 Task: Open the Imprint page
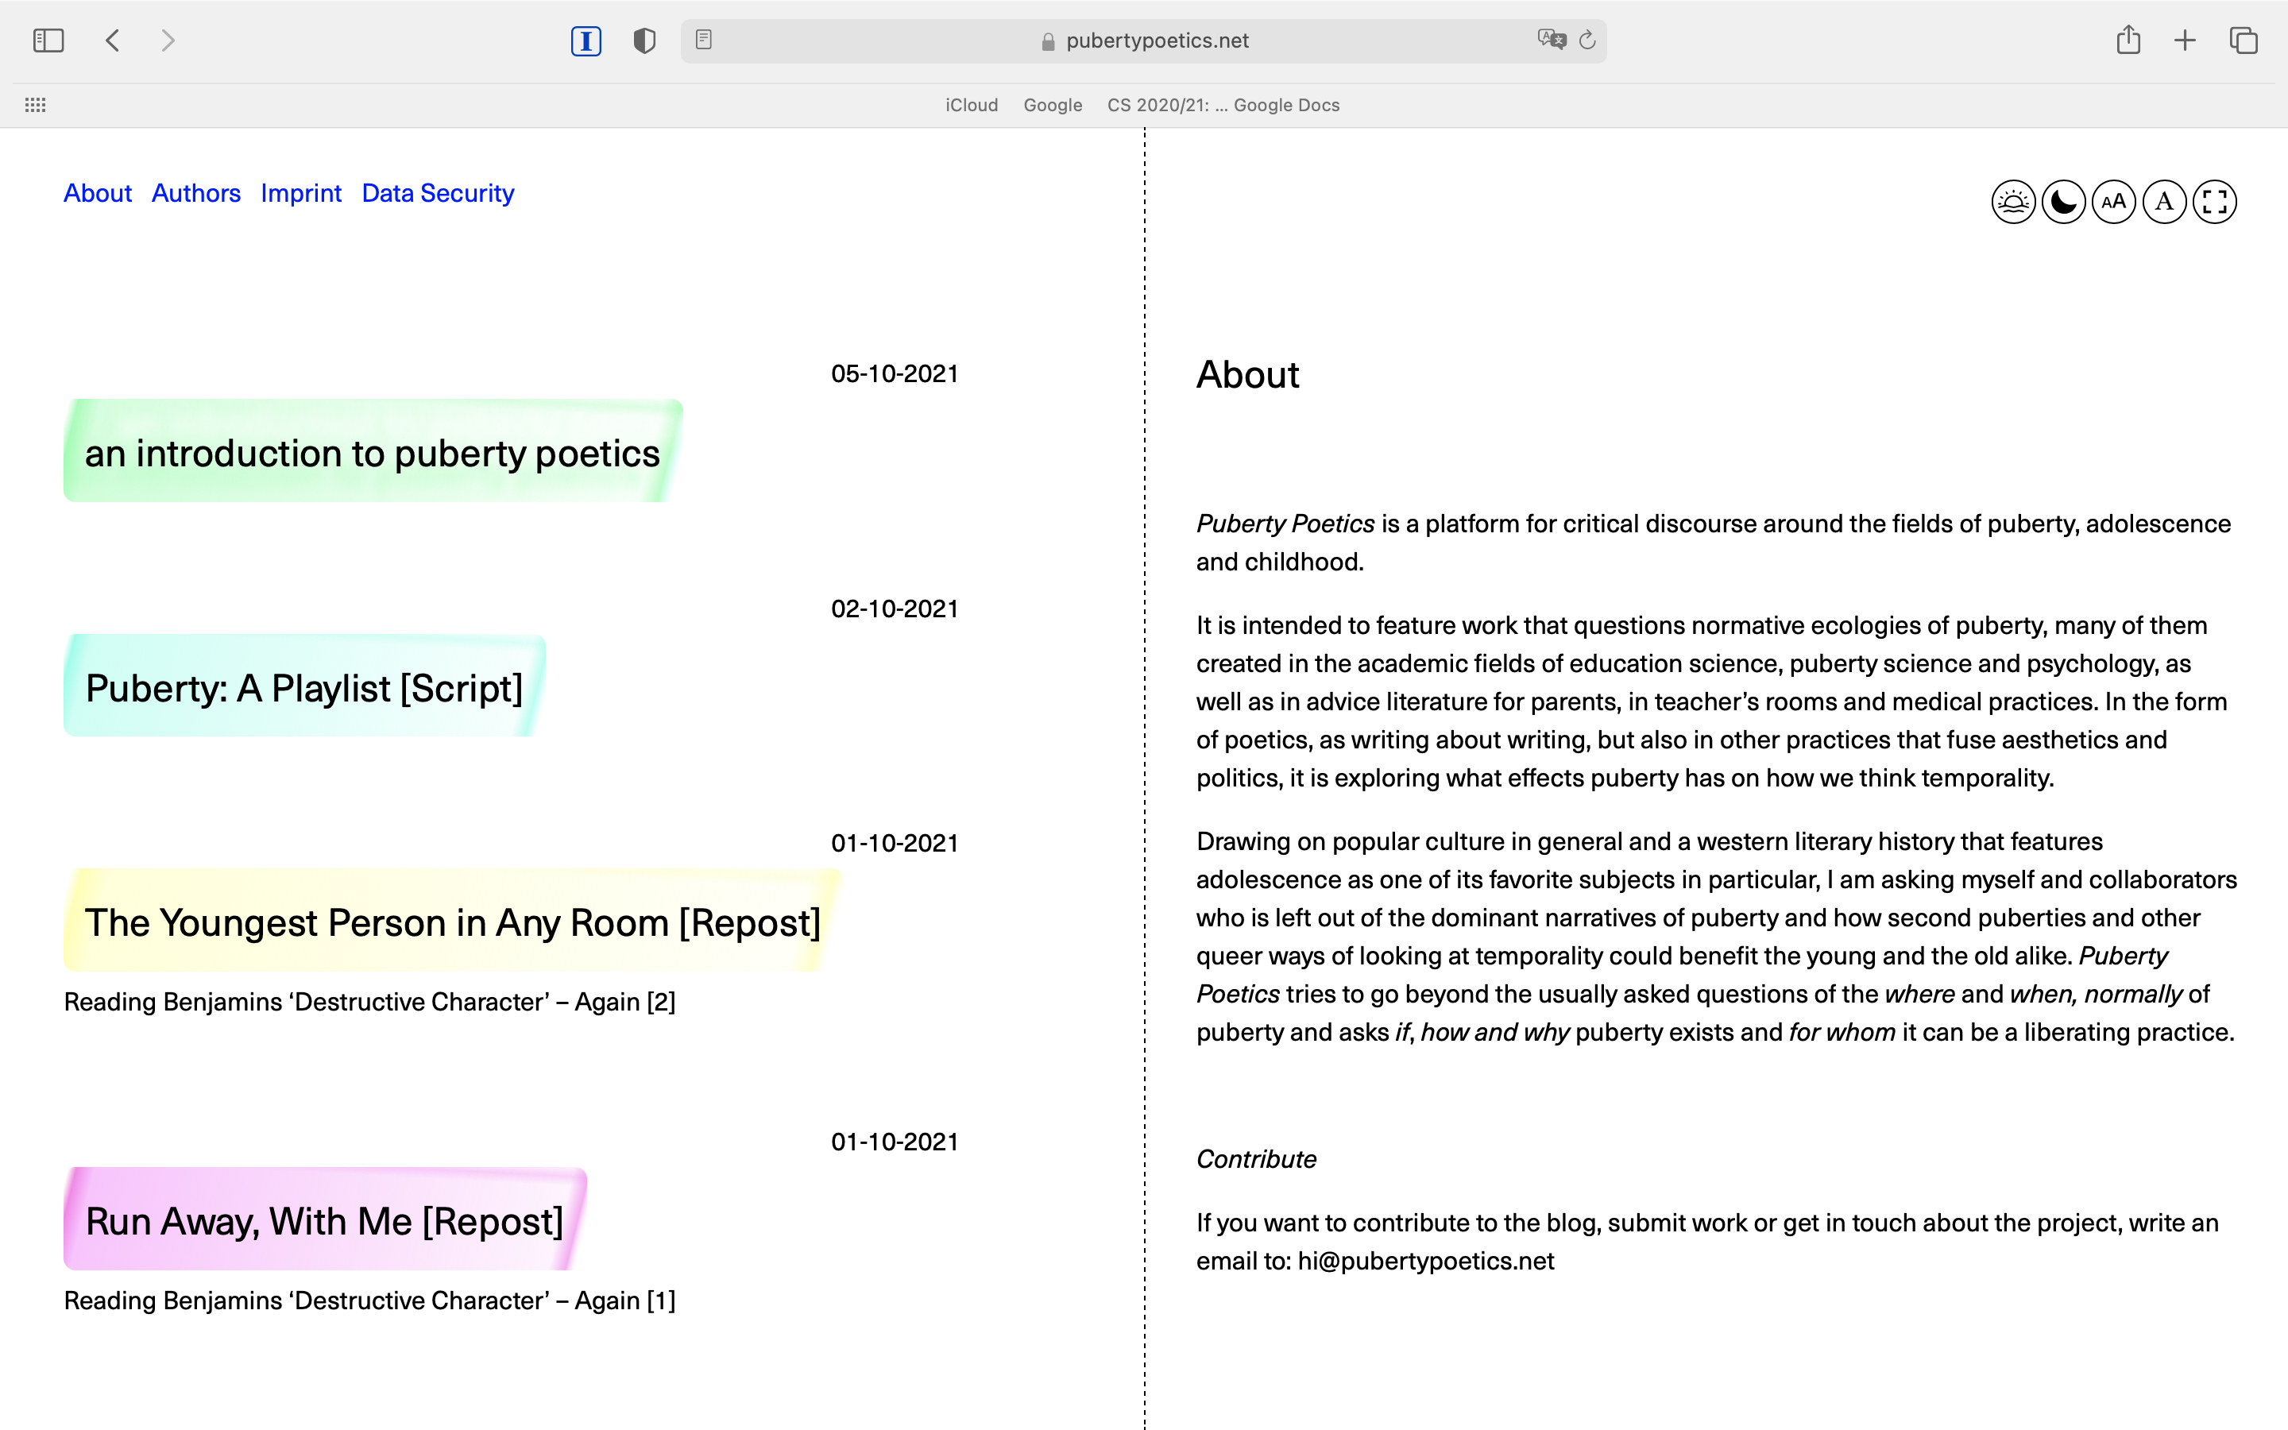click(300, 193)
